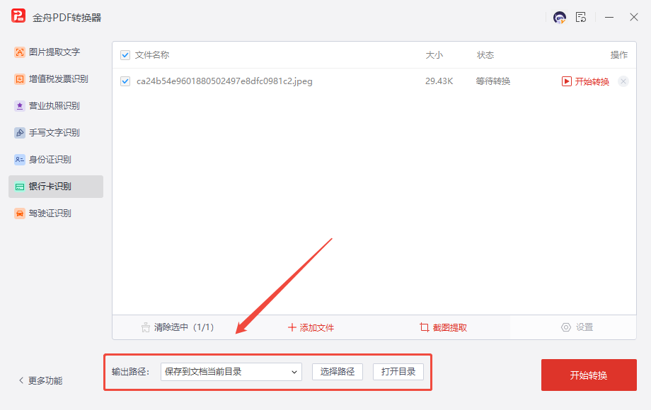651x410 pixels.
Task: Select 营业执照识别 in the sidebar
Action: [x=56, y=106]
